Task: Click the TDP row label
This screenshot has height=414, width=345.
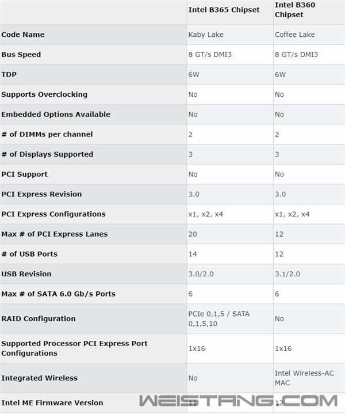Action: pyautogui.click(x=9, y=74)
